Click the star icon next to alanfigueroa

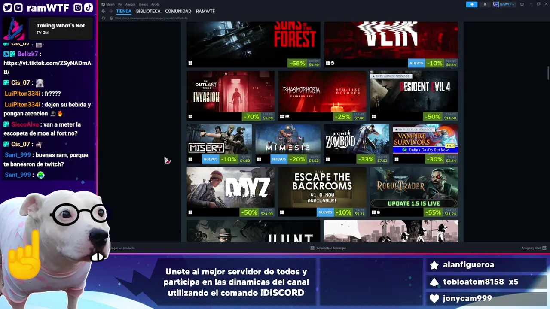434,265
